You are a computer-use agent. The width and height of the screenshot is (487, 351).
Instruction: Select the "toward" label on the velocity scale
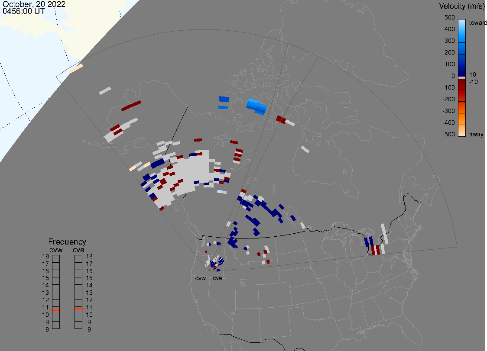point(477,23)
